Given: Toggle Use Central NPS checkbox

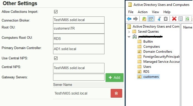Looking at the screenshot, I should click(56, 58).
